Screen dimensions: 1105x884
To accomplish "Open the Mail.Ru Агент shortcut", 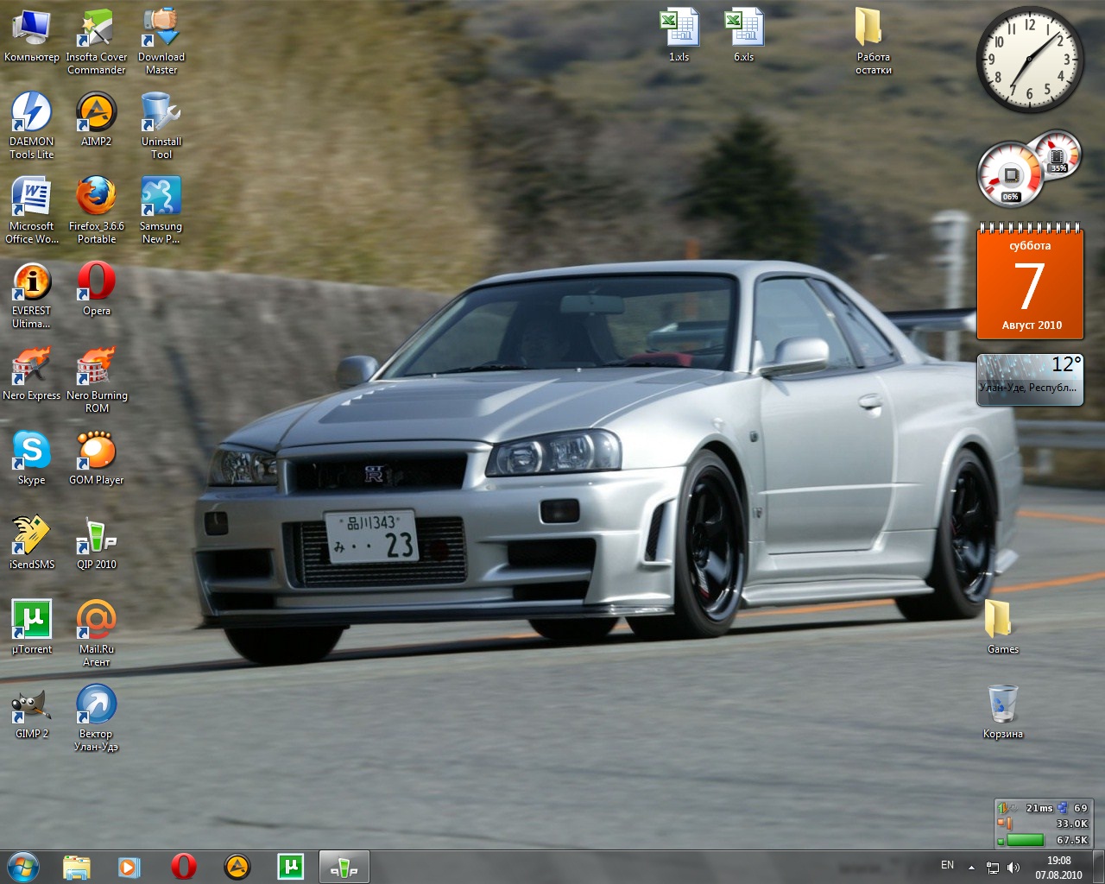I will point(96,621).
